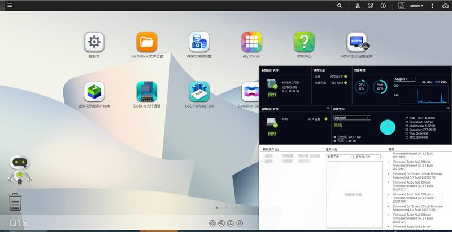Open iSCSI 与光纤通道 app
452x232 pixels.
click(147, 92)
